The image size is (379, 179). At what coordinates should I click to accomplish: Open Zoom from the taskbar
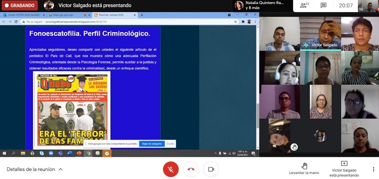pos(51,153)
